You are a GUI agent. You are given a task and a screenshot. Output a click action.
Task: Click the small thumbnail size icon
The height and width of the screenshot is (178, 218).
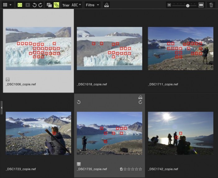169,5
